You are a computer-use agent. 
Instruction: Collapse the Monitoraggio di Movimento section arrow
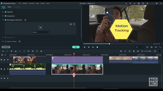tap(3, 20)
